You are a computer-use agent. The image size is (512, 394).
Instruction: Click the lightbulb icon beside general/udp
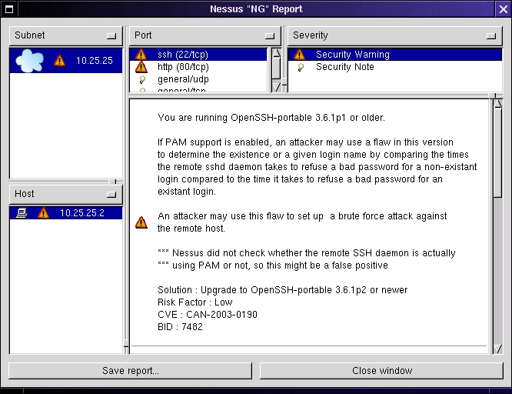point(141,79)
